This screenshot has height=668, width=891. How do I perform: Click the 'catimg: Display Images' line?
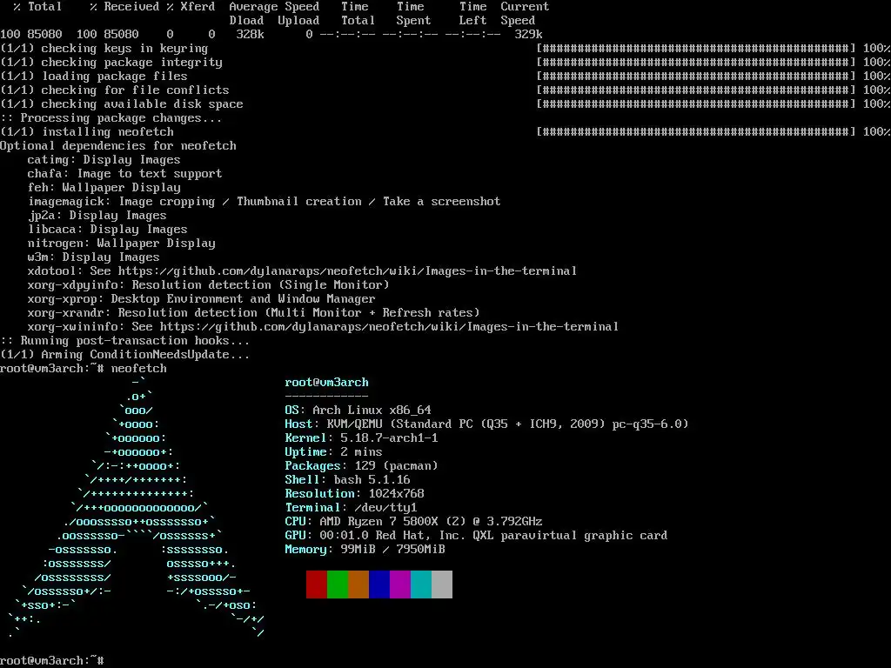point(104,160)
